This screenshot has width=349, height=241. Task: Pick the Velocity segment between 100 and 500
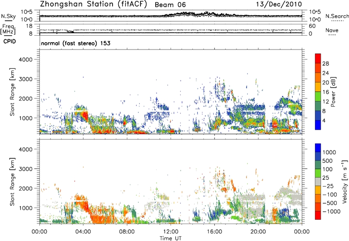[318, 165]
